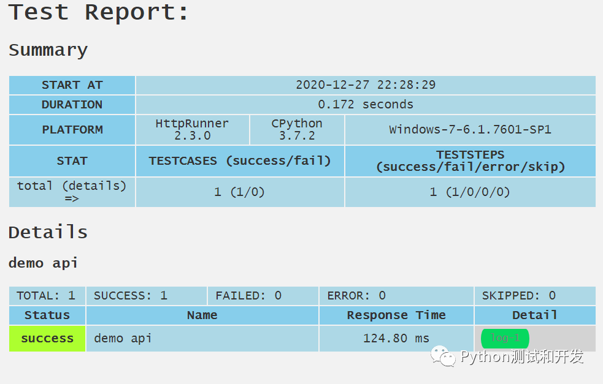Click the CPython 3.7.2 platform cell
The height and width of the screenshot is (384, 603).
click(297, 129)
